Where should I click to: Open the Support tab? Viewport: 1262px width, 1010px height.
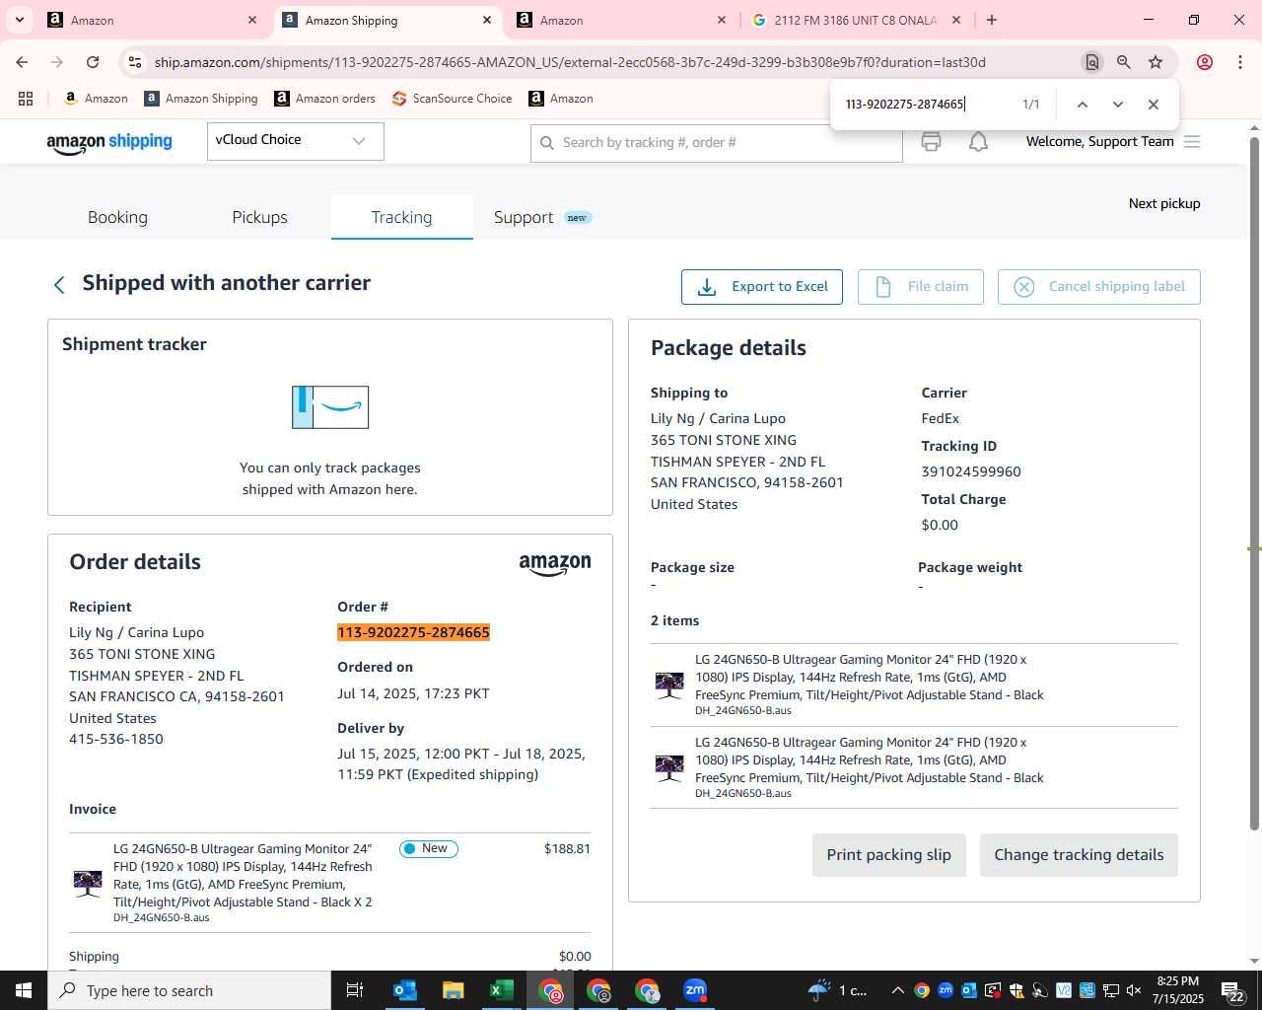coord(524,217)
